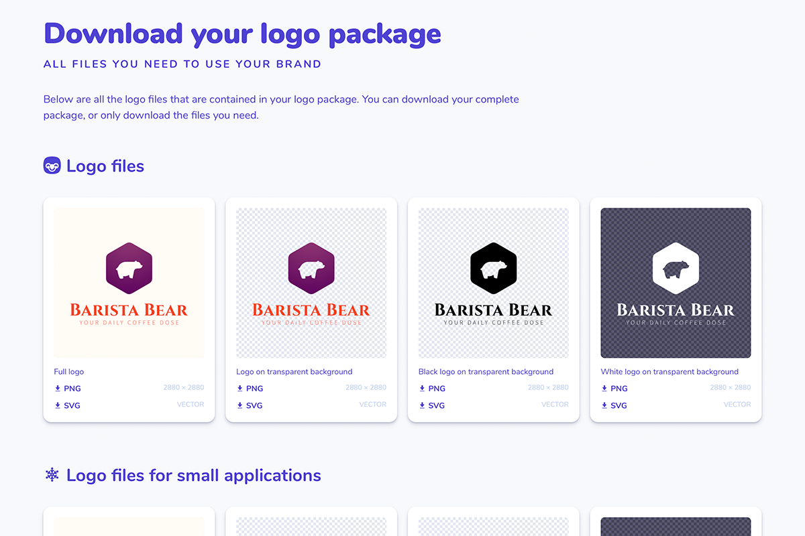Click the download arrow for SVG on black logo card
The height and width of the screenshot is (536, 805).
tap(423, 405)
